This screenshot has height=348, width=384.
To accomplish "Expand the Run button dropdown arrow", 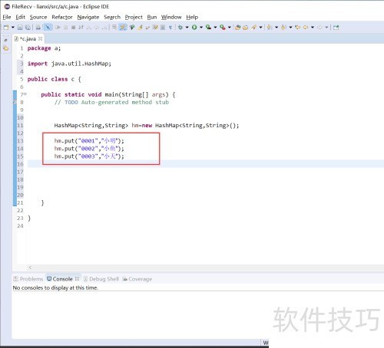I will (201, 28).
